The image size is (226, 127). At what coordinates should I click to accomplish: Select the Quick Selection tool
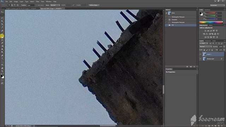(2, 21)
